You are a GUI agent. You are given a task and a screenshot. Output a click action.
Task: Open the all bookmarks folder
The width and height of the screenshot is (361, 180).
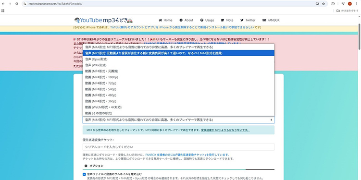(347, 11)
